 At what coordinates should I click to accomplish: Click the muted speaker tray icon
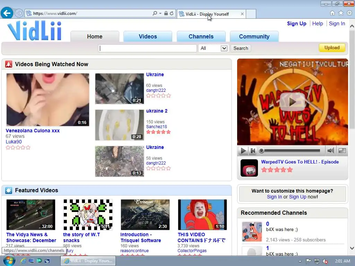325,261
